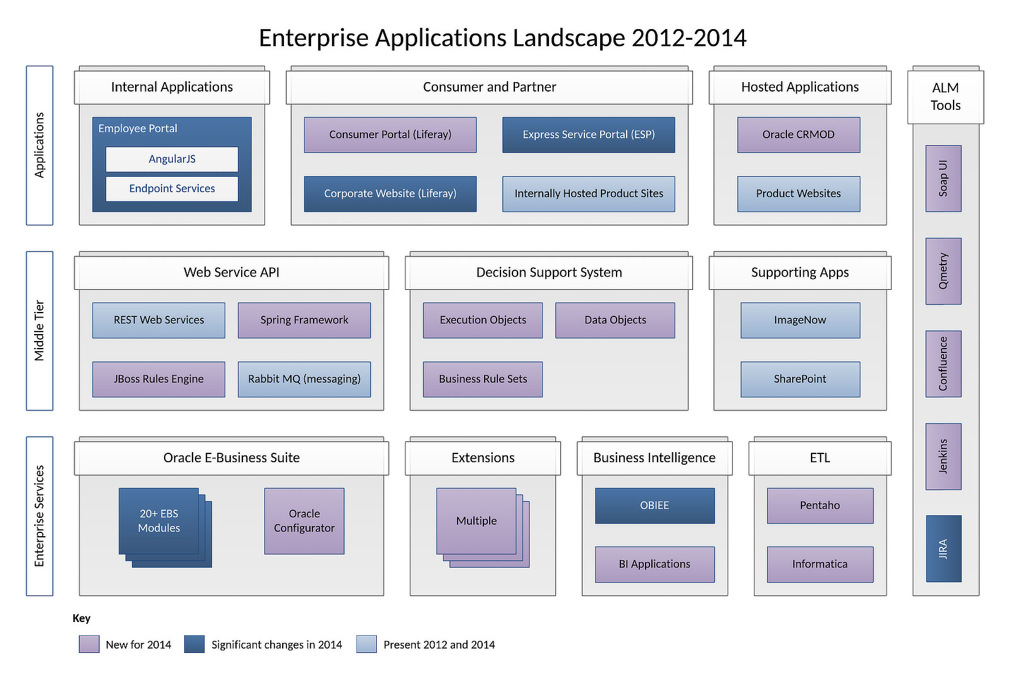This screenshot has width=1011, height=682.
Task: Select the Rabbit MQ (messaging) box
Action: pos(304,380)
